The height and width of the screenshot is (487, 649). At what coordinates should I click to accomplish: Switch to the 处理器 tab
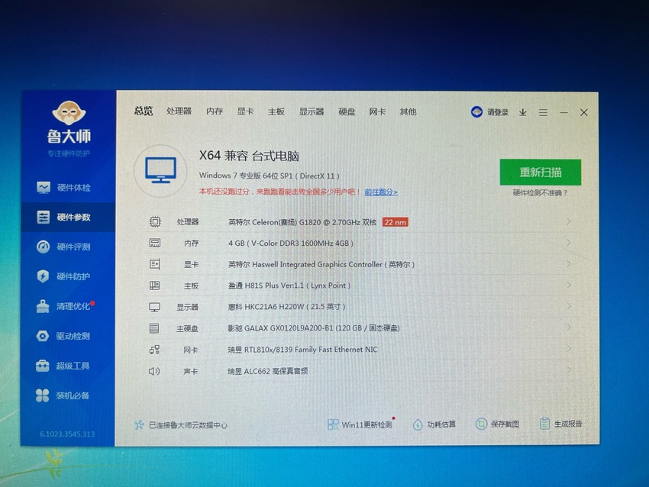[179, 111]
